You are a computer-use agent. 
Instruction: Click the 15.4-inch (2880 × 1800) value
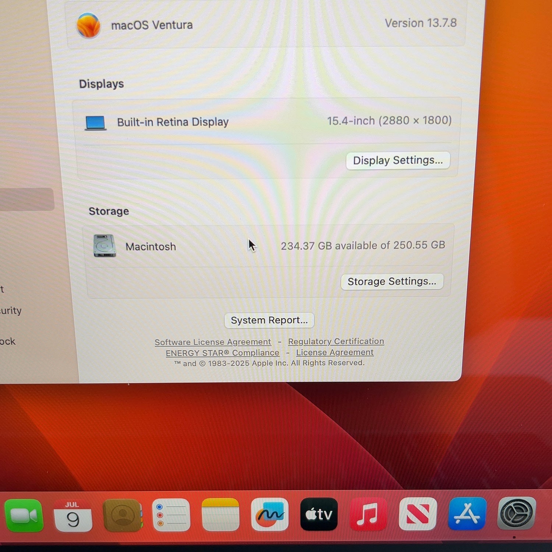(389, 121)
